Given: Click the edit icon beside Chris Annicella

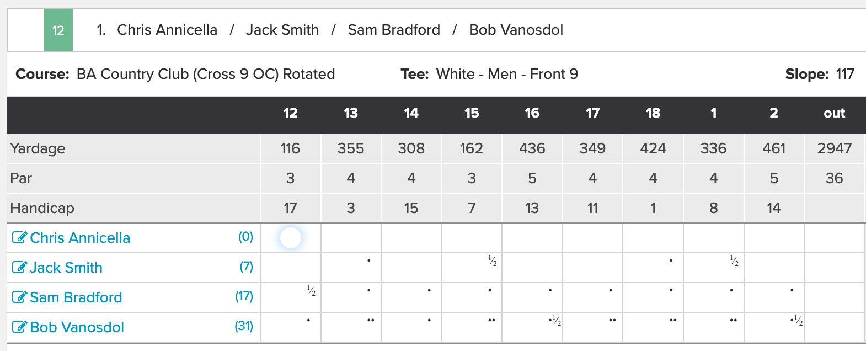Looking at the screenshot, I should [19, 238].
